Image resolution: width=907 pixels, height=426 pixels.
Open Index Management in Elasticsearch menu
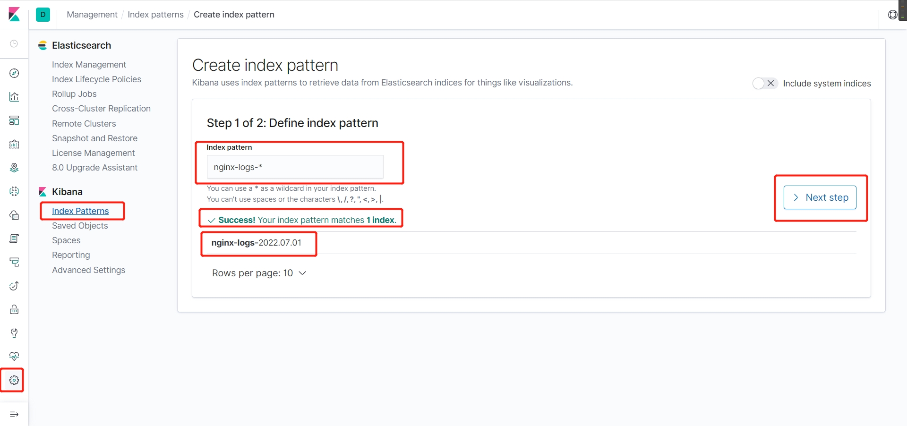pos(89,65)
